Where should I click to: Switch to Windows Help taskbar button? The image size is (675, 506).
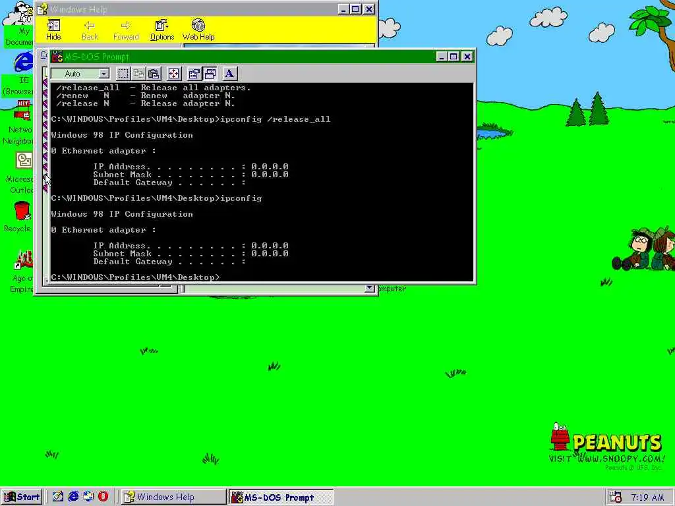tap(173, 497)
